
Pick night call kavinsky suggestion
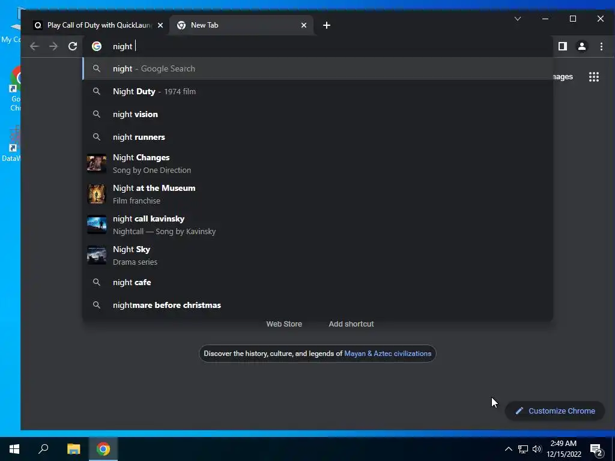tap(318, 224)
